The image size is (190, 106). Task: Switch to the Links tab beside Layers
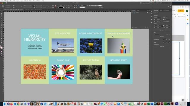tap(138, 11)
